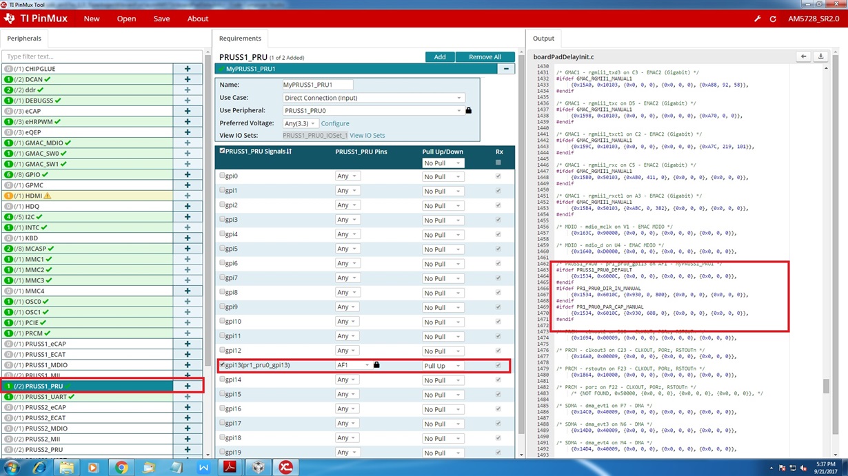Screen dimensions: 848x476
Task: Click the download icon in Output panel
Action: [820, 56]
